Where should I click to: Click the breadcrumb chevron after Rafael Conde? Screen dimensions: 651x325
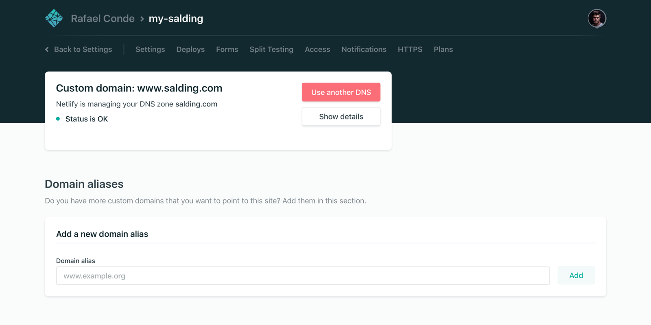[142, 18]
